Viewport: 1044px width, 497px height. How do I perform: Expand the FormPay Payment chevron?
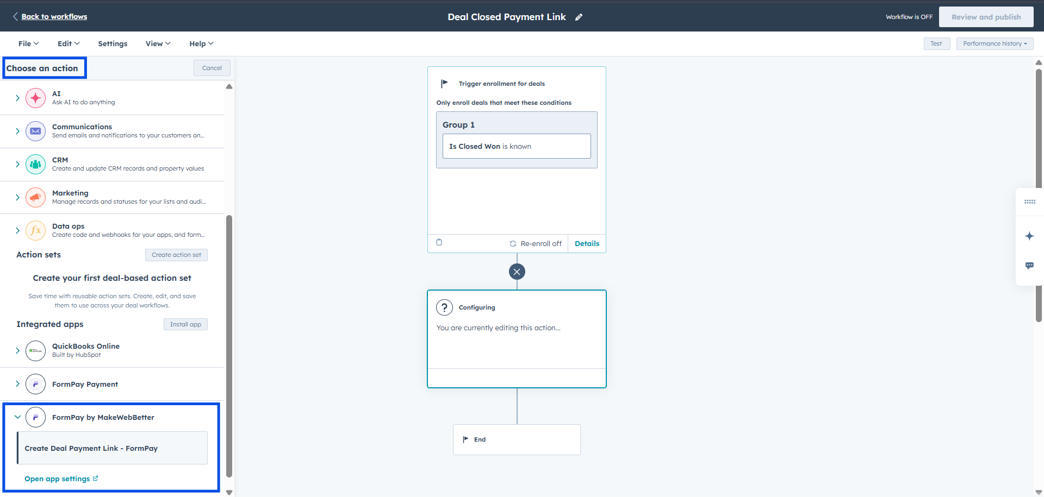coord(17,384)
